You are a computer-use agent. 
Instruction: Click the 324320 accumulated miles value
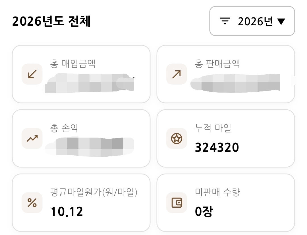pyautogui.click(x=217, y=148)
